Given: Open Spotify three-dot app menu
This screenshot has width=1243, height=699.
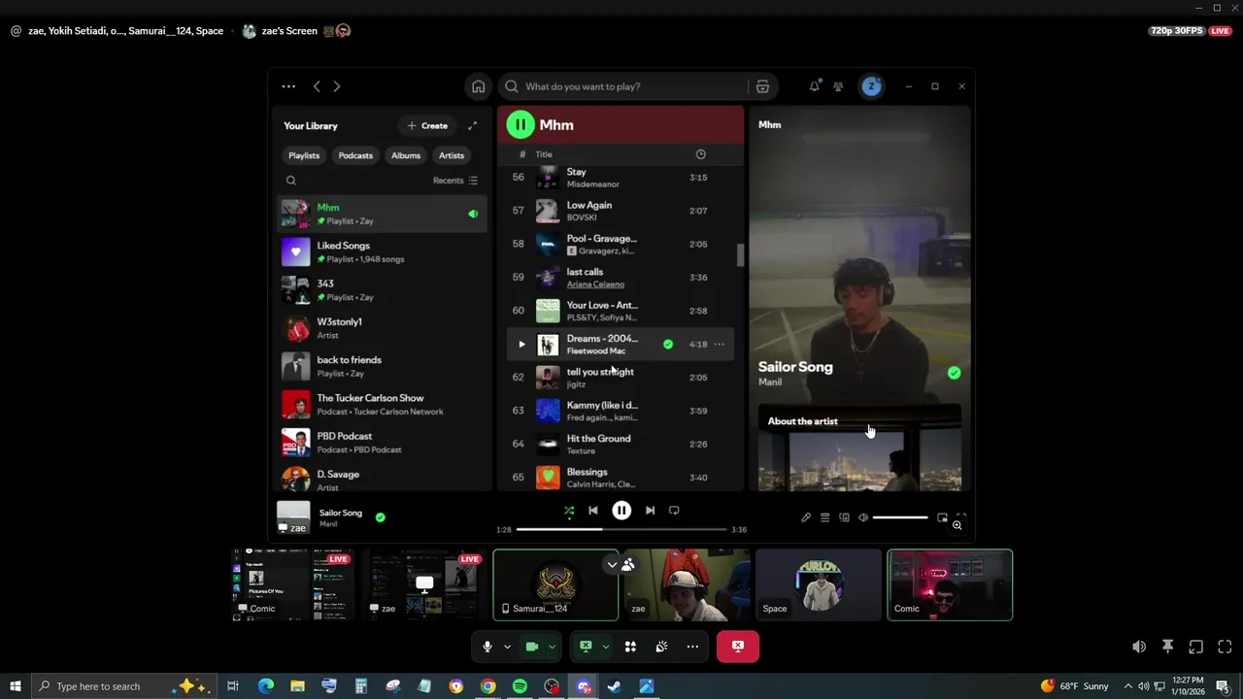Looking at the screenshot, I should (x=288, y=86).
